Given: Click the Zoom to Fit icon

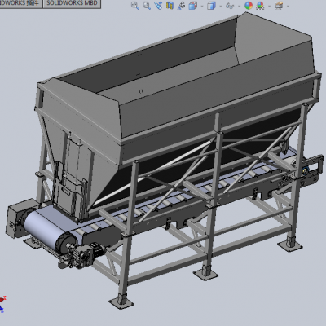Looking at the screenshot, I should click(135, 6).
